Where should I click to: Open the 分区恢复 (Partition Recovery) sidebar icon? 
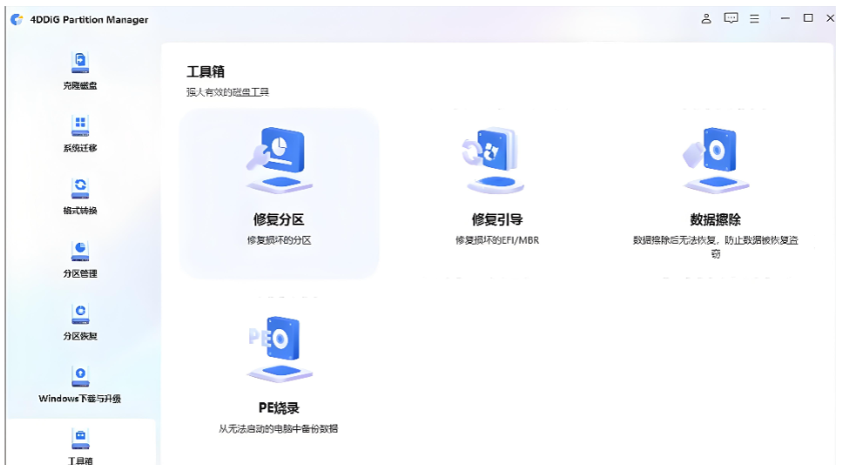pyautogui.click(x=80, y=313)
